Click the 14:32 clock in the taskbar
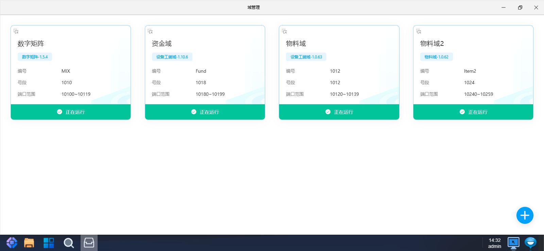 pyautogui.click(x=495, y=240)
